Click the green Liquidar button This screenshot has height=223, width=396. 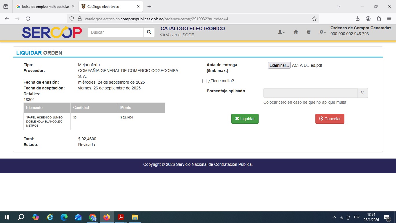point(245,119)
